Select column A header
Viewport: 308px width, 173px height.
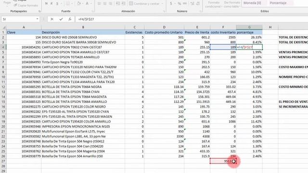tap(24, 27)
